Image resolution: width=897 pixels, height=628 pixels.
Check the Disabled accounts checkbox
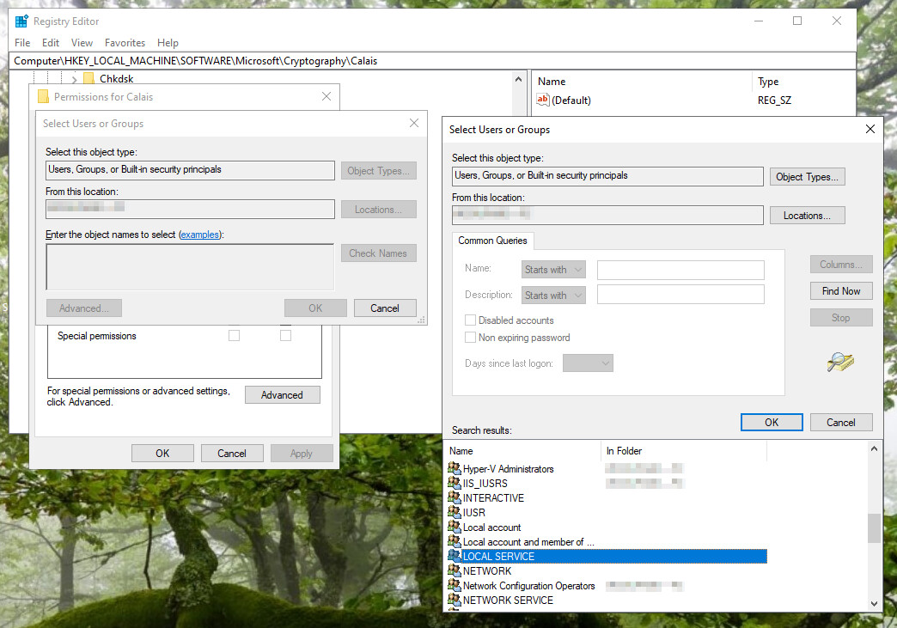click(470, 320)
